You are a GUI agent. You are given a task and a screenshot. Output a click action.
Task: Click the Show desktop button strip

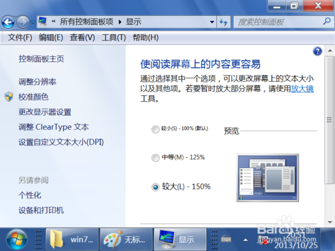click(x=328, y=240)
